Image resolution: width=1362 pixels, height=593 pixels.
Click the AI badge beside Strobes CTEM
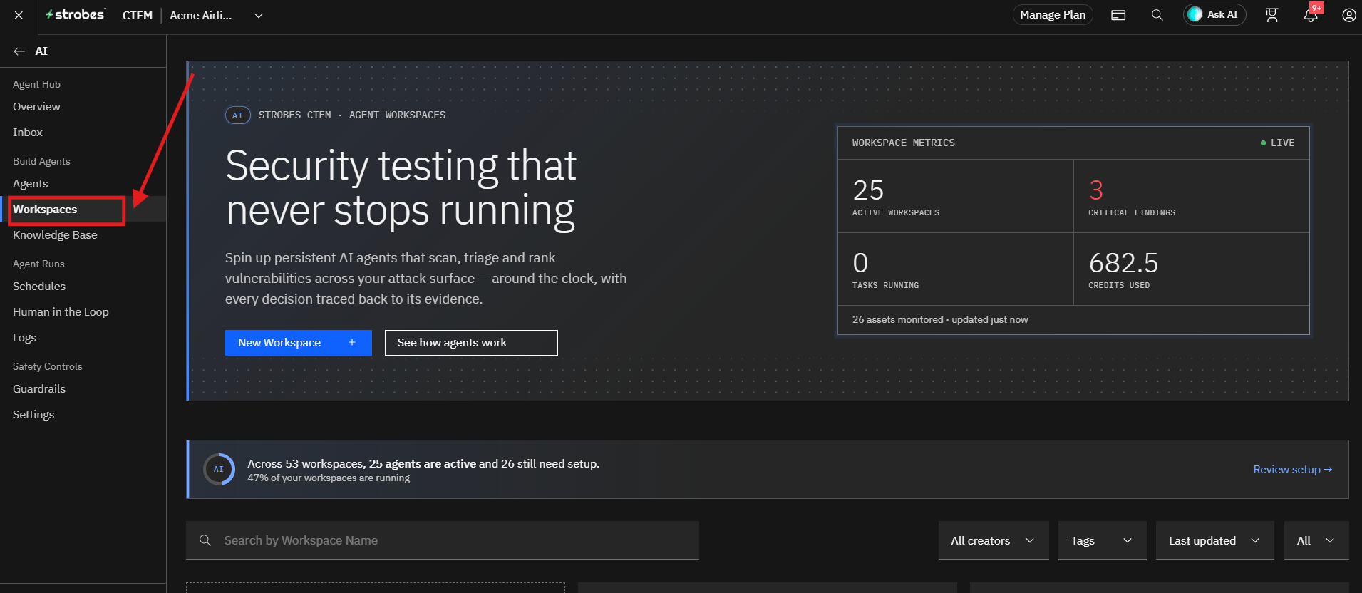(x=238, y=115)
